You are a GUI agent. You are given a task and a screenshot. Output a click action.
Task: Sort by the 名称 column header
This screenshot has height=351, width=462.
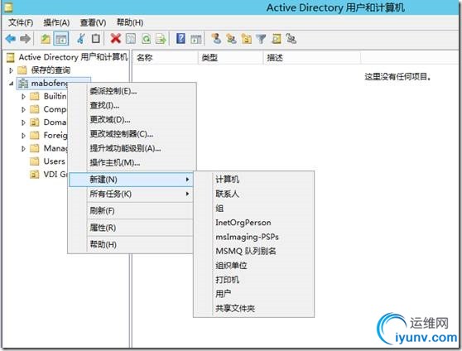click(166, 57)
